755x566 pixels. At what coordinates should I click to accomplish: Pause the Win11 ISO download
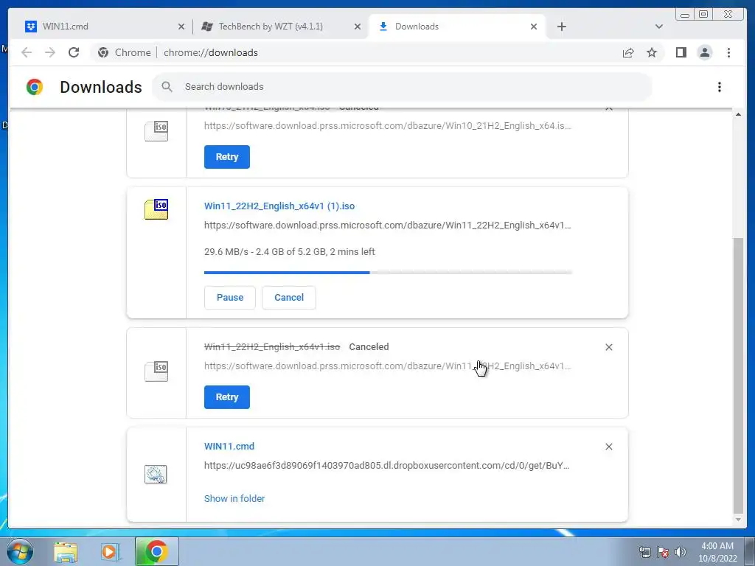click(230, 298)
